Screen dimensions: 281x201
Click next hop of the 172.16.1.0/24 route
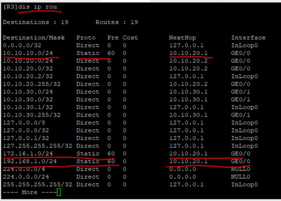[188, 154]
